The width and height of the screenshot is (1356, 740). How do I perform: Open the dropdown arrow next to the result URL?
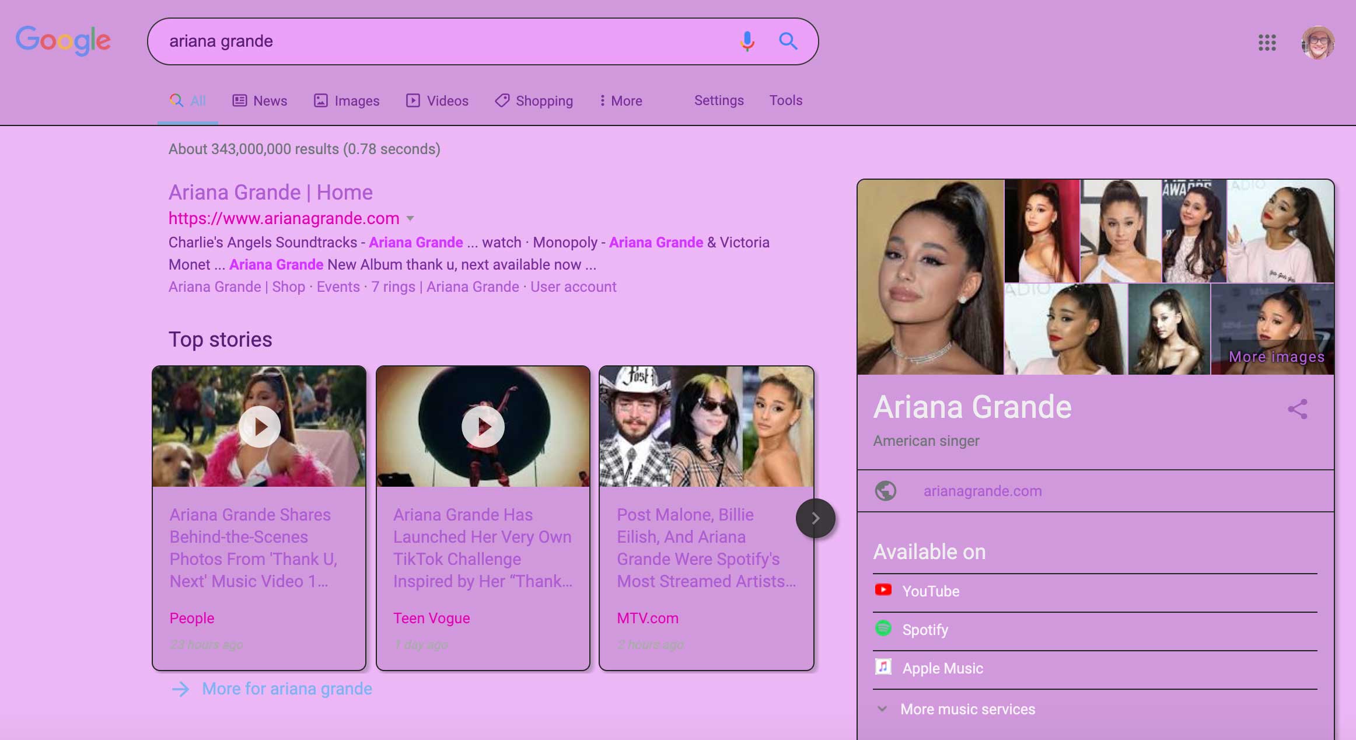411,219
